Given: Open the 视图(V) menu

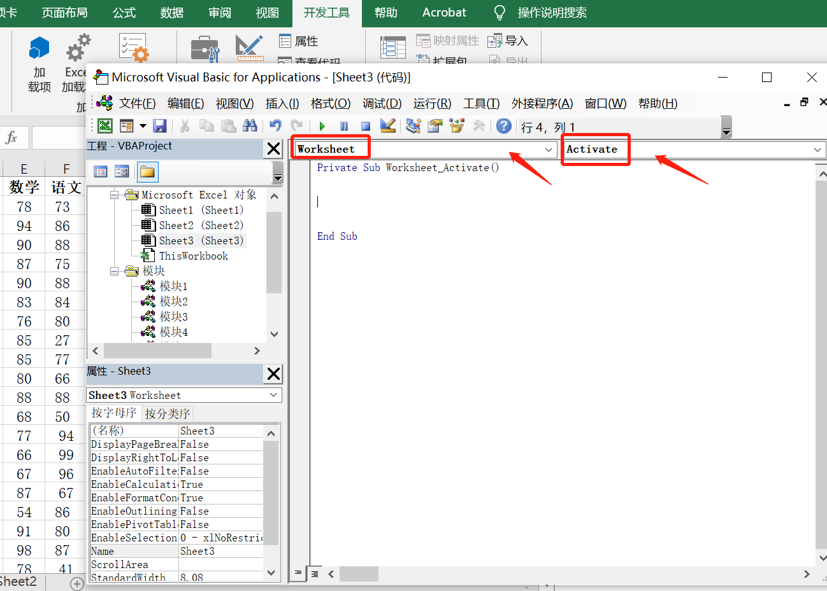Looking at the screenshot, I should click(234, 104).
